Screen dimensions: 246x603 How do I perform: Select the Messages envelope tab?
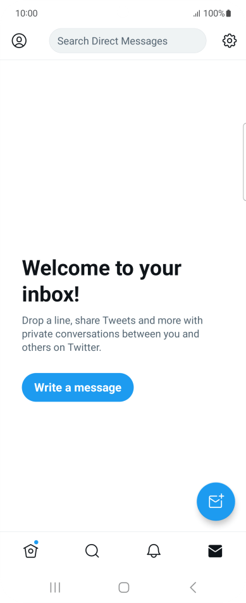(x=215, y=551)
